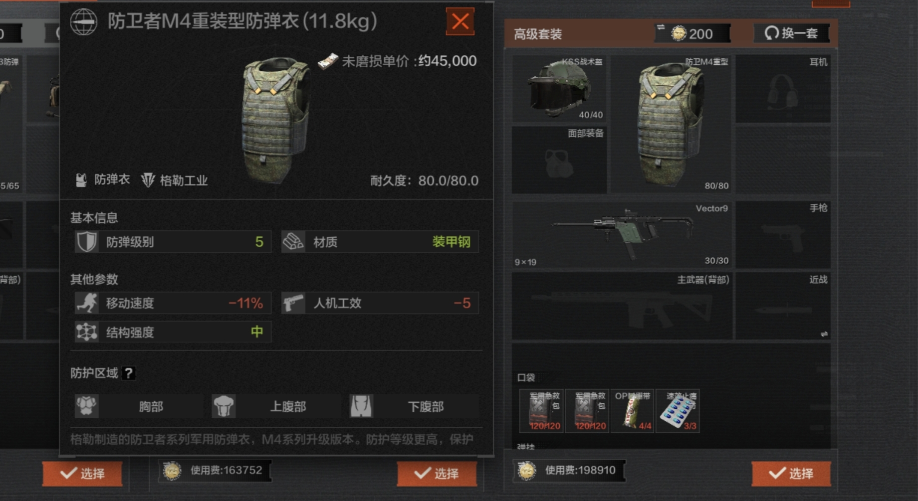
Task: Select the 下腹部 protection zone
Action: 414,406
